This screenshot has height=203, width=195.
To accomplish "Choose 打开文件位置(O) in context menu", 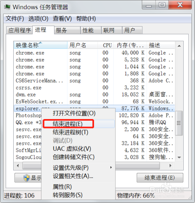I will pyautogui.click(x=78, y=113).
